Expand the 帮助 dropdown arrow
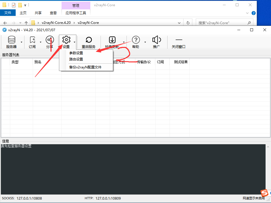This screenshot has width=271, height=203. click(145, 42)
